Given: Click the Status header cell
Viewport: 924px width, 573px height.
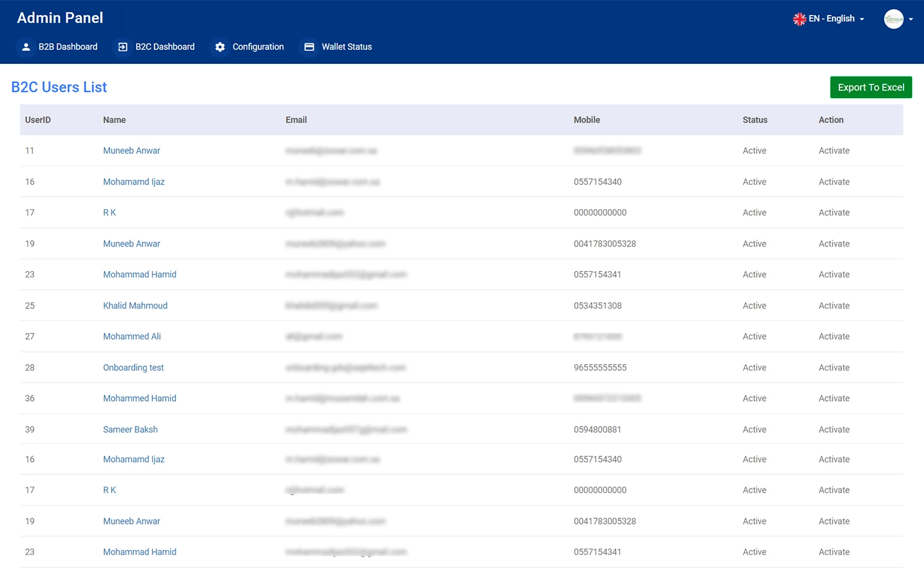Looking at the screenshot, I should 754,120.
